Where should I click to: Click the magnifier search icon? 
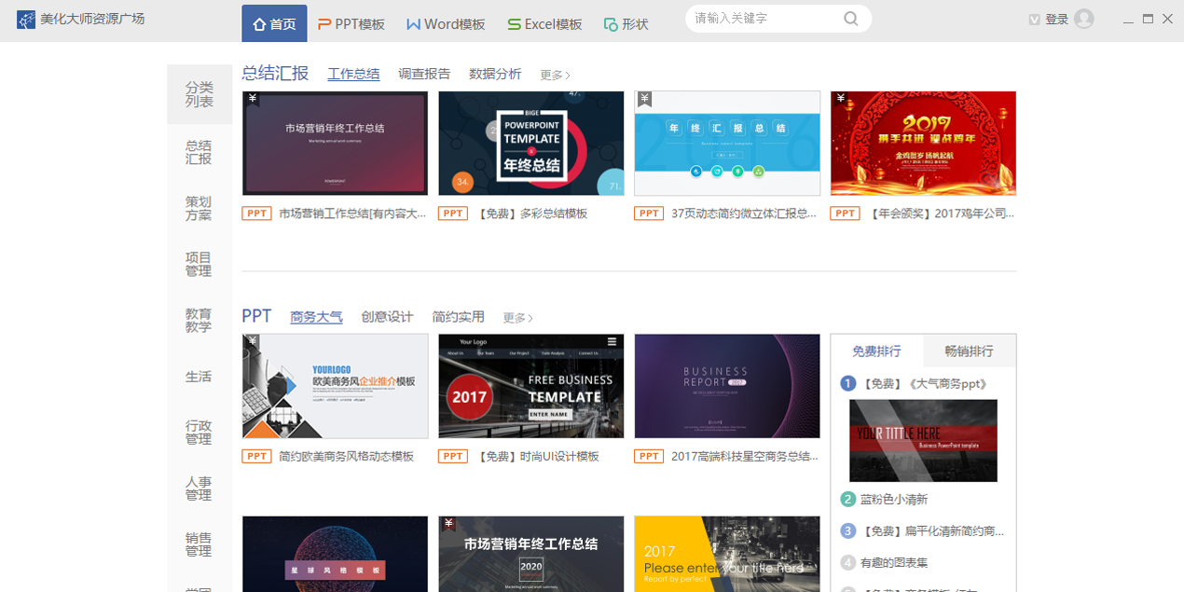click(x=851, y=19)
